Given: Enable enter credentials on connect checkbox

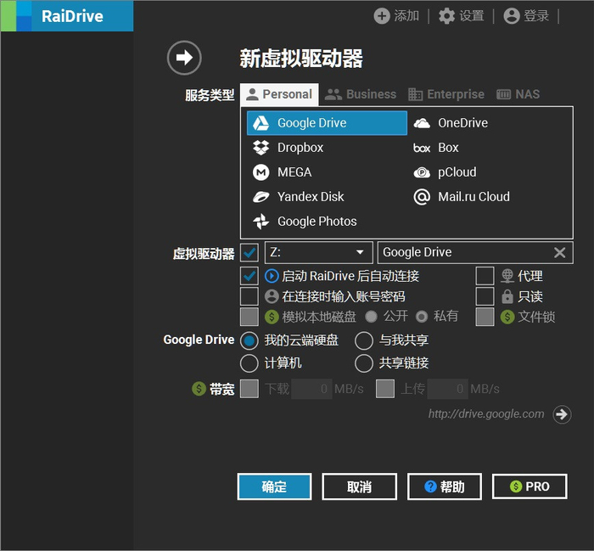Looking at the screenshot, I should (x=249, y=296).
